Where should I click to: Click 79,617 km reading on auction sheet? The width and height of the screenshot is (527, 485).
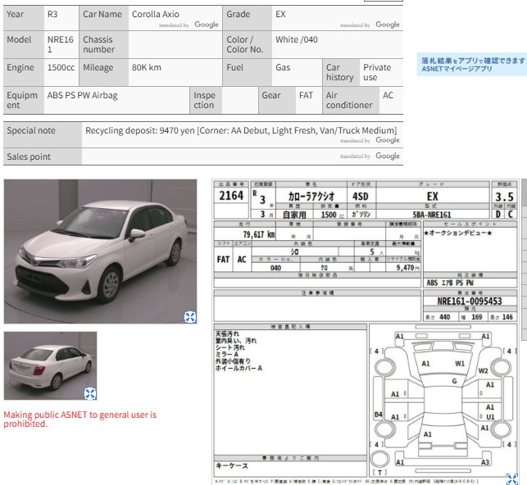(259, 234)
